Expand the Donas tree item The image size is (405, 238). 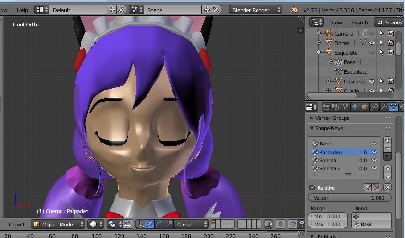point(319,43)
